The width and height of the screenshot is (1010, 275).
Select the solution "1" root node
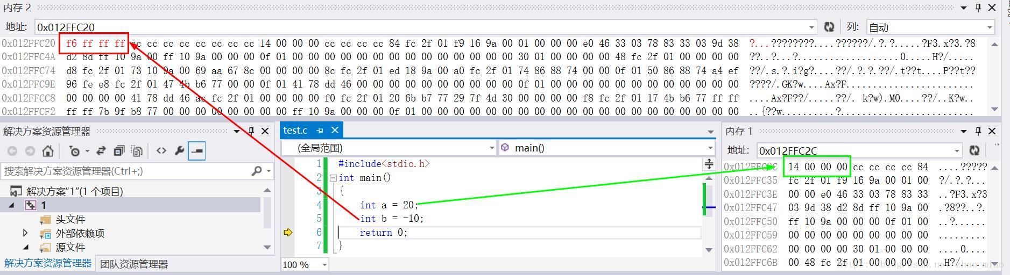(74, 191)
